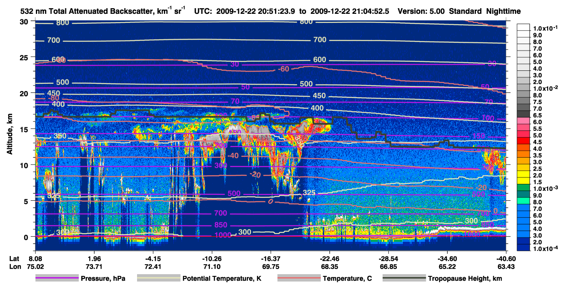Viewport: 562px width, 288px height.
Task: Click the purple 850 pressure contour label
Action: [220, 225]
